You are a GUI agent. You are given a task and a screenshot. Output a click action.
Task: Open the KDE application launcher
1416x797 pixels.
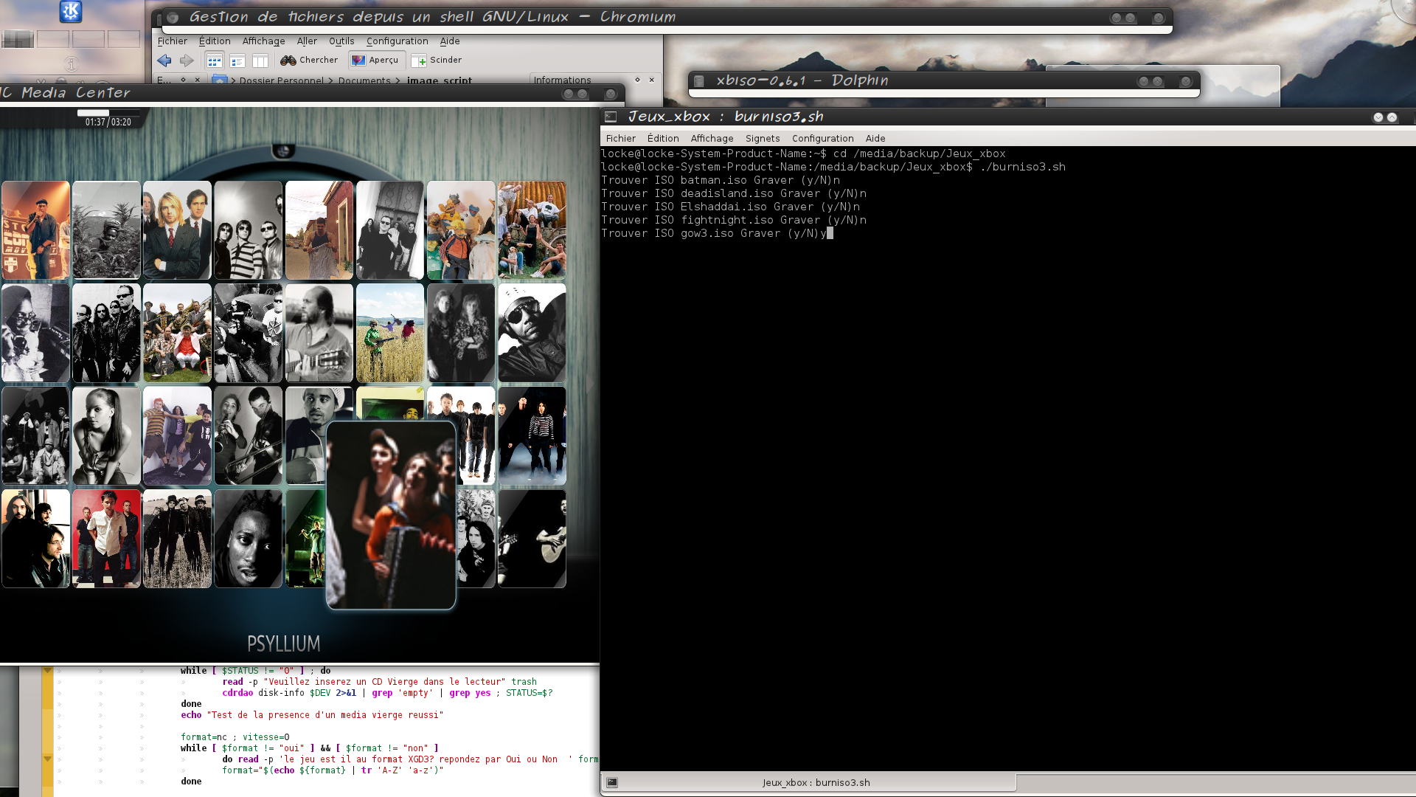(x=71, y=11)
